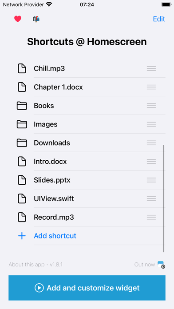Click the blue plus icon
The width and height of the screenshot is (174, 309).
coord(22,236)
